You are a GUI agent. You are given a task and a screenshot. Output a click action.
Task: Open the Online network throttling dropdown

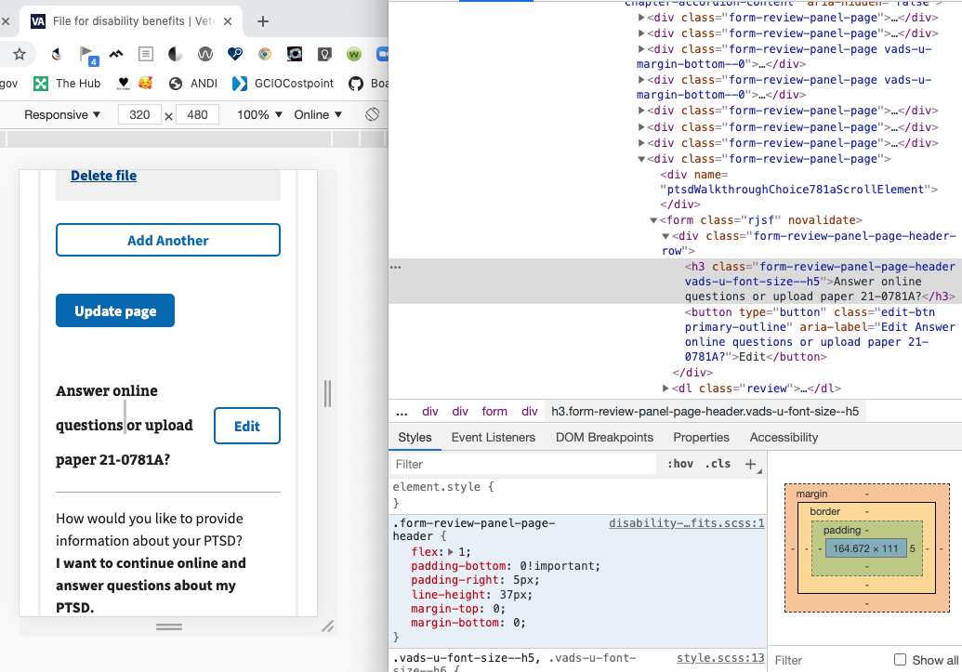coord(315,113)
